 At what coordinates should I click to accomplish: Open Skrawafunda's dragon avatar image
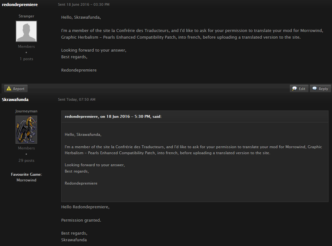point(26,129)
